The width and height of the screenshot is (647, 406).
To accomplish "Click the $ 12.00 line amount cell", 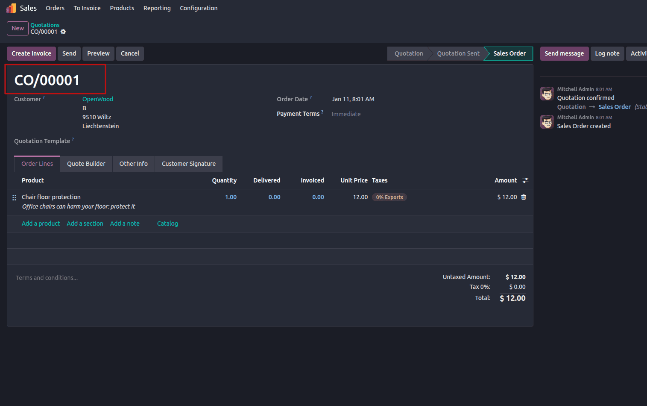I will pyautogui.click(x=507, y=197).
